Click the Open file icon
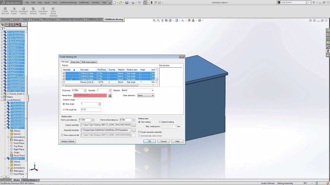330x185 pixels. (120, 3)
